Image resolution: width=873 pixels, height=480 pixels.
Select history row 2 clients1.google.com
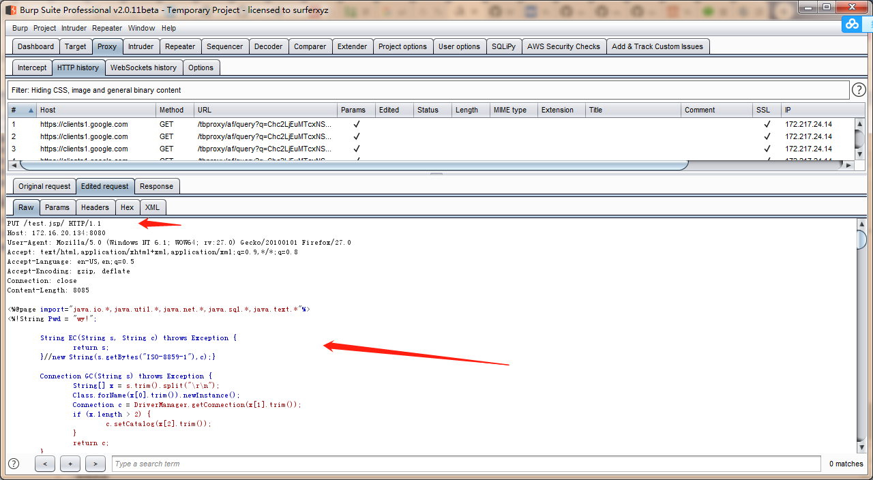(x=431, y=136)
